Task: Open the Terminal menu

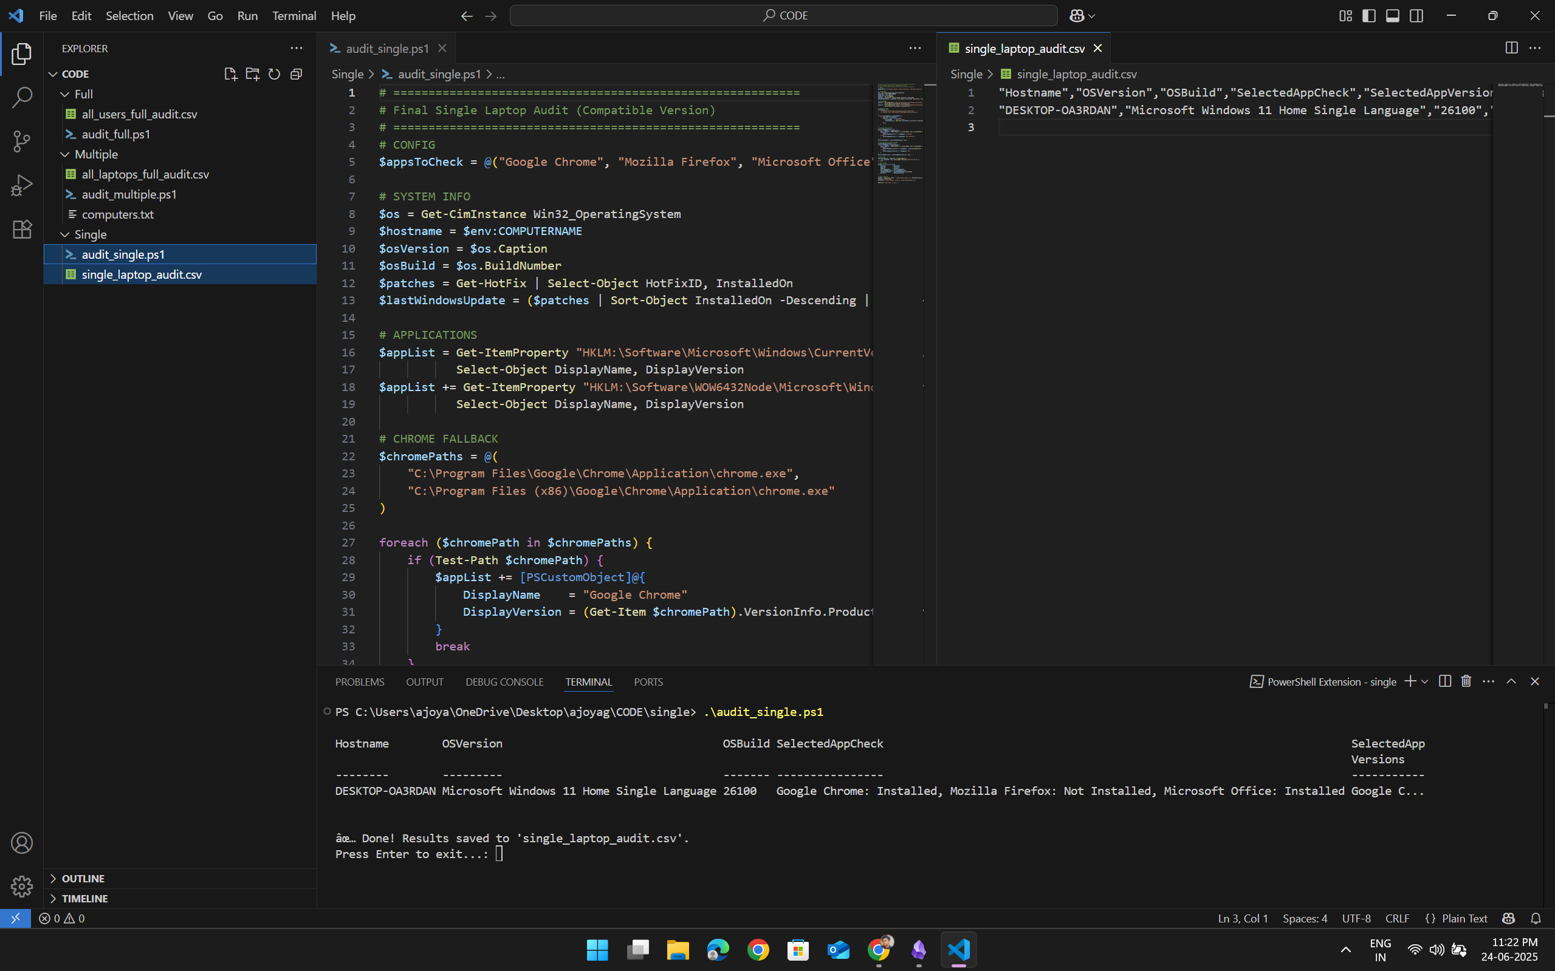Action: point(293,15)
